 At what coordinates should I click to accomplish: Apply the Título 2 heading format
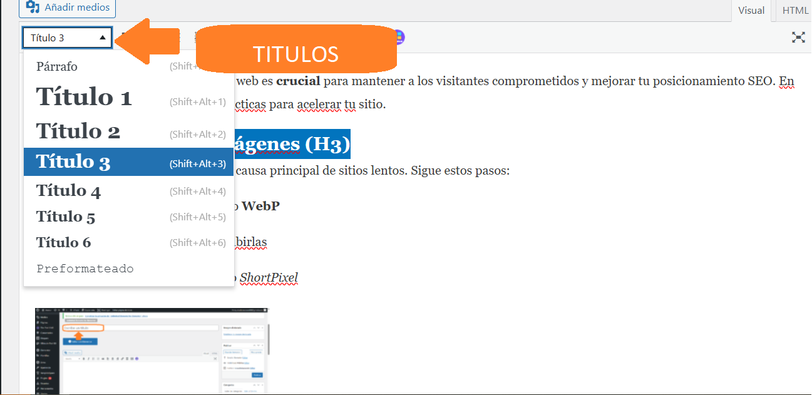[78, 131]
